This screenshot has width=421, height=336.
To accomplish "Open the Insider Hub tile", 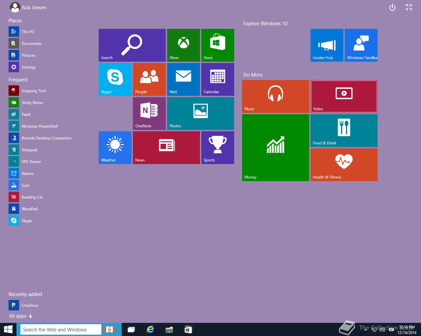I will 327,45.
